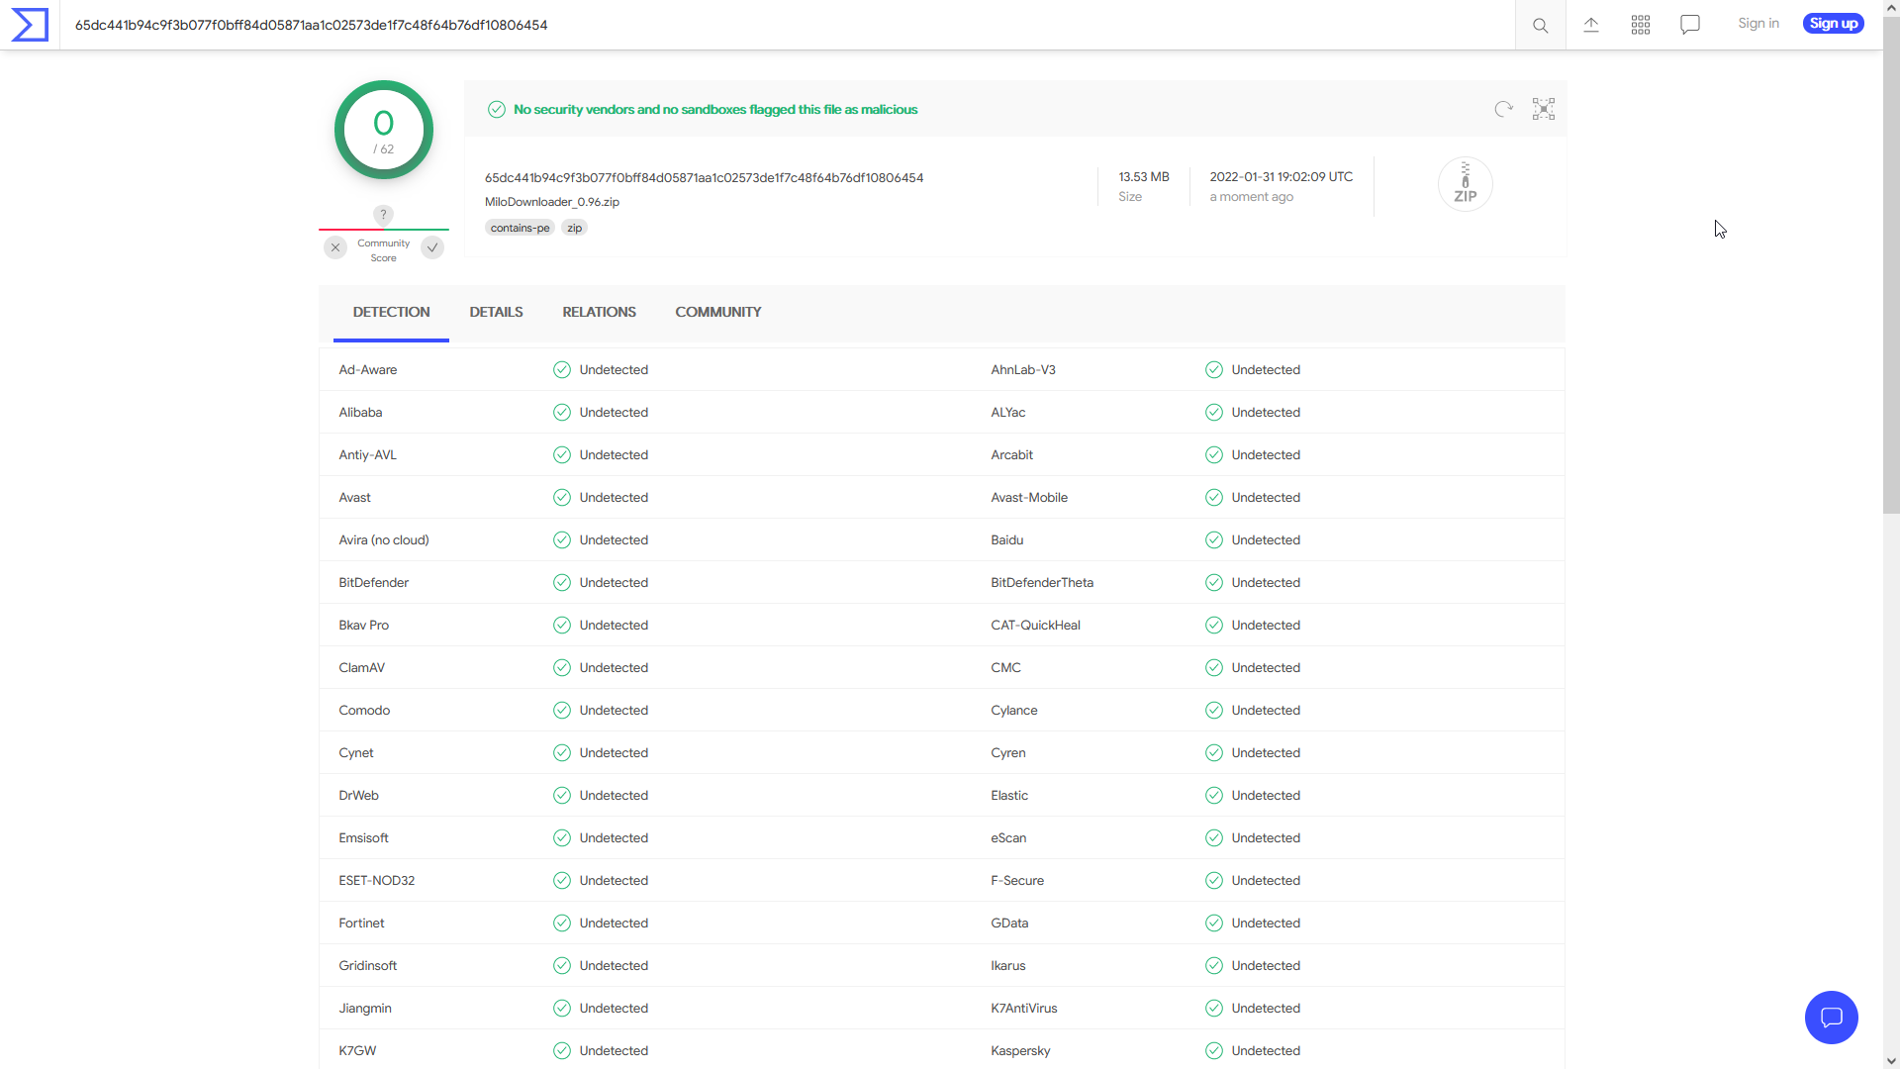Screen dimensions: 1900x1069
Task: Click the Bkav Pro vendor name
Action: (x=363, y=626)
